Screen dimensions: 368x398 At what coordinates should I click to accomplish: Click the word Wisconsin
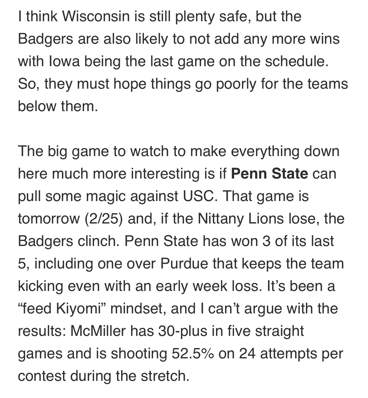click(96, 16)
